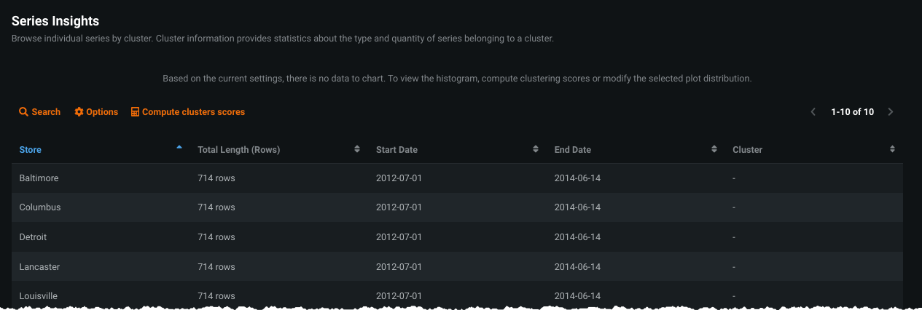The width and height of the screenshot is (922, 310).
Task: Click the Store column header
Action: coord(31,150)
